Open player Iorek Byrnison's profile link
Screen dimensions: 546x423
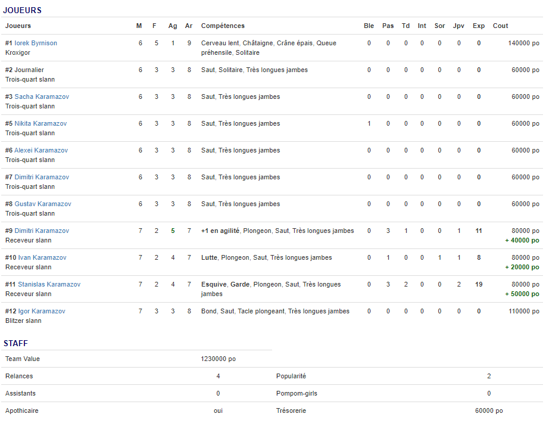click(36, 43)
